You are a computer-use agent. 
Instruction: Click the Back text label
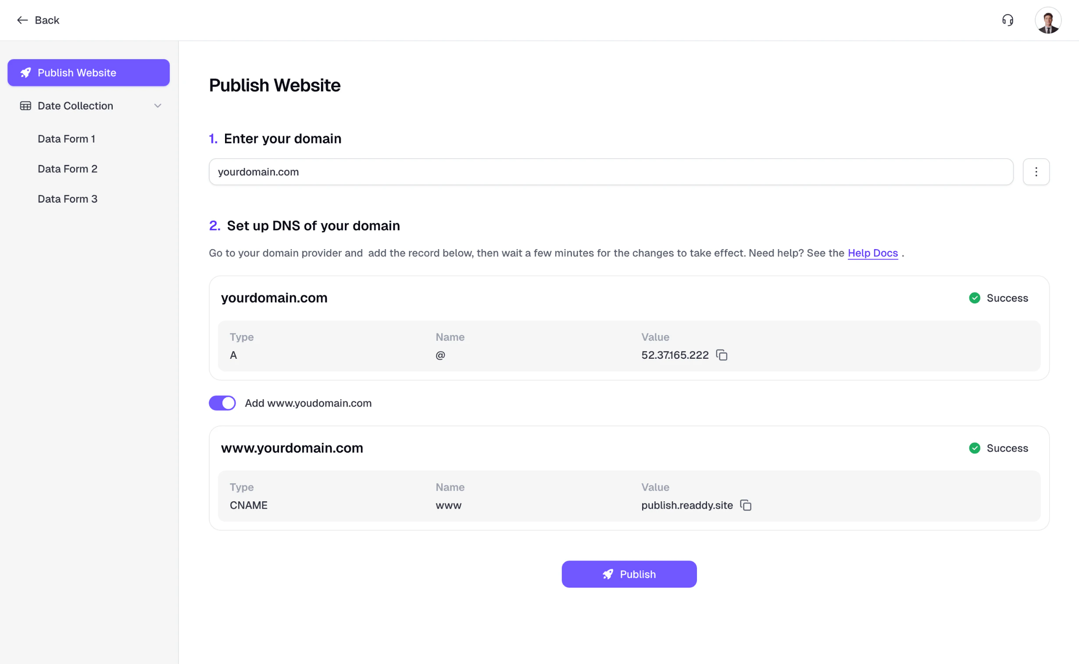point(47,20)
